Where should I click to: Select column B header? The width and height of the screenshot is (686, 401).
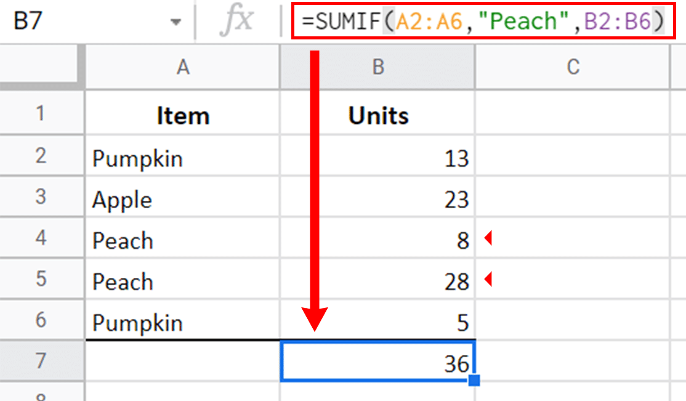377,67
